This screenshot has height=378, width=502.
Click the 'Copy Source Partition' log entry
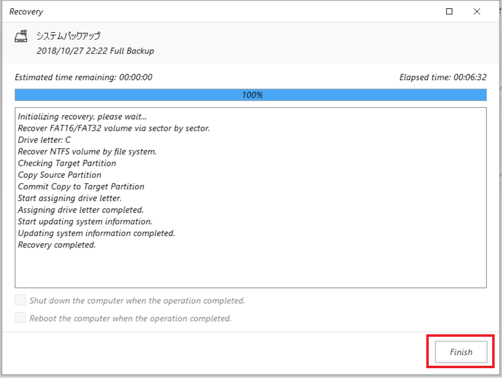59,175
